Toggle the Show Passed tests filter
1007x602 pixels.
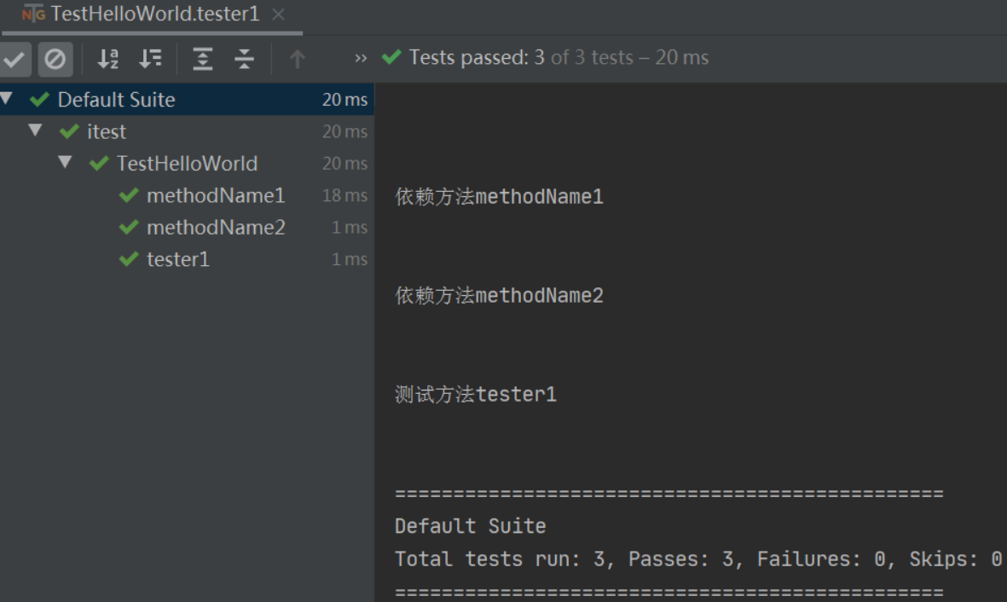point(14,59)
